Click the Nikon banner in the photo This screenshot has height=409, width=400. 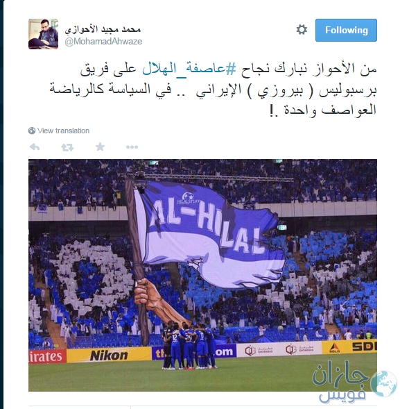coord(109,356)
